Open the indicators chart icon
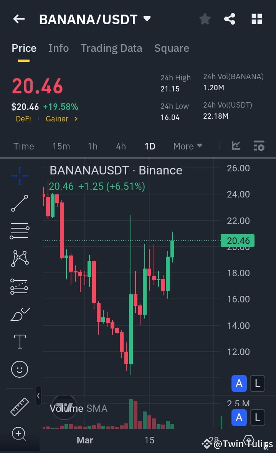 (x=236, y=146)
